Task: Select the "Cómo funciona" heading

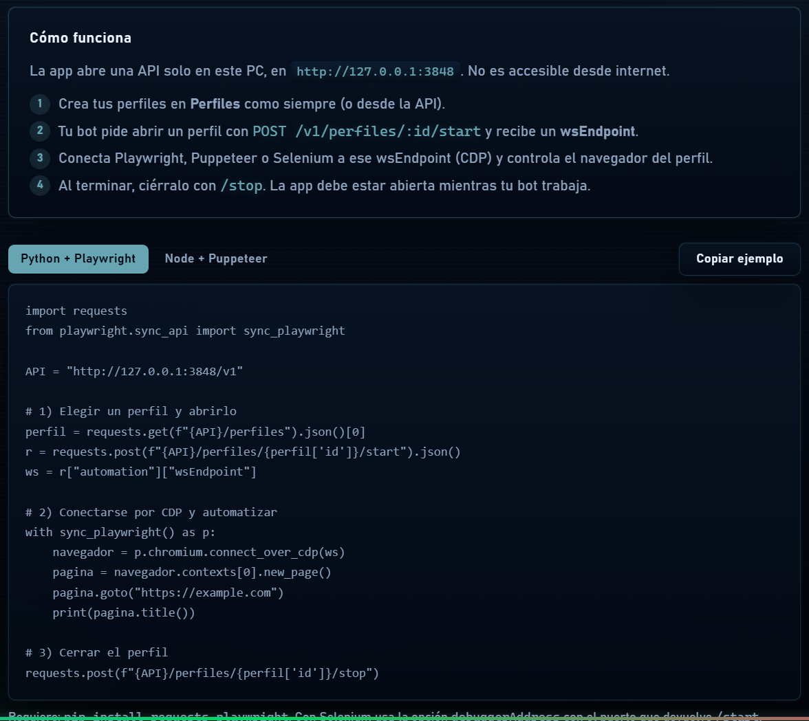Action: (80, 38)
